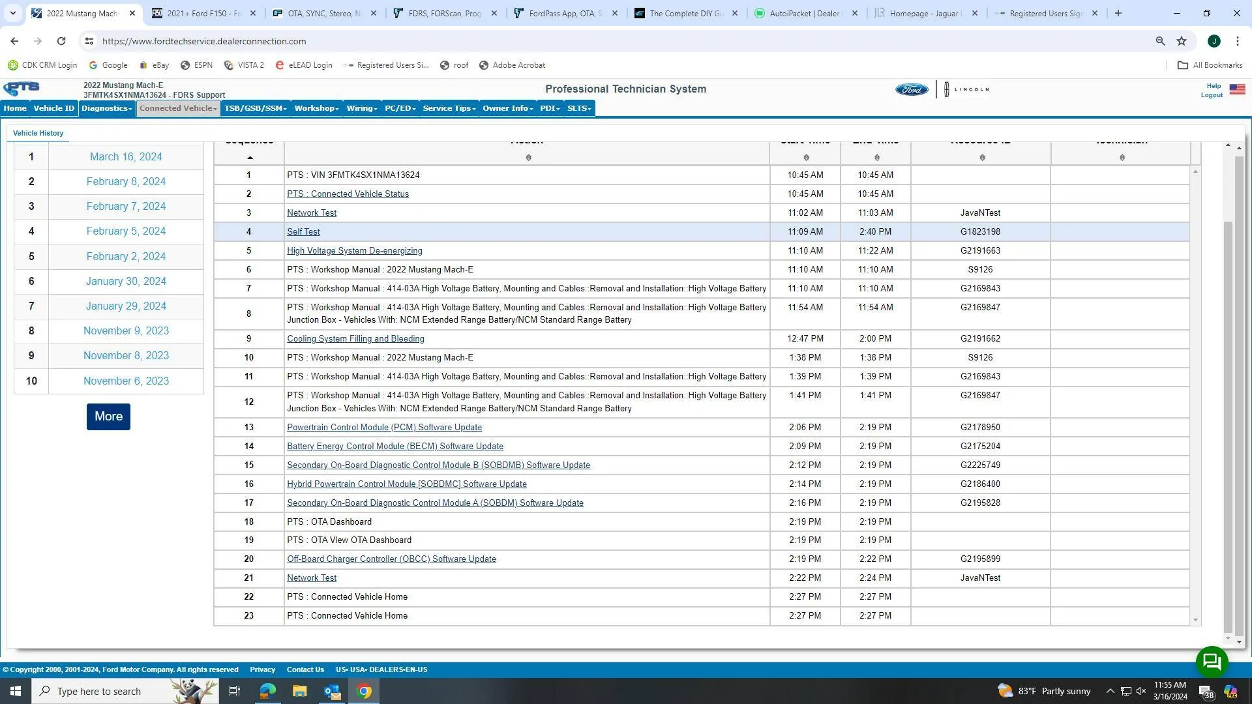Expand the Owner Info menu
Image resolution: width=1252 pixels, height=704 pixels.
click(508, 108)
